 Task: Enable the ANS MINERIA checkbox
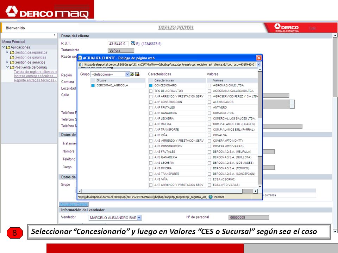coord(151,168)
